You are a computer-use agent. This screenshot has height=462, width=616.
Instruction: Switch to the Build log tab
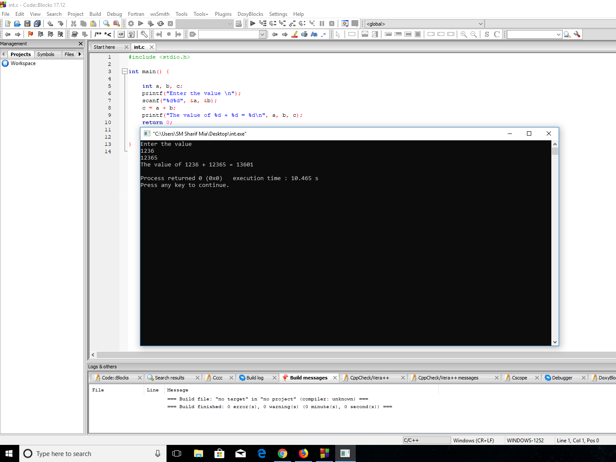255,377
